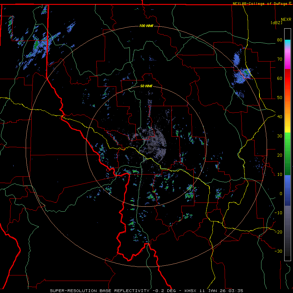Click the 80 dBZ scale value

(x=280, y=40)
